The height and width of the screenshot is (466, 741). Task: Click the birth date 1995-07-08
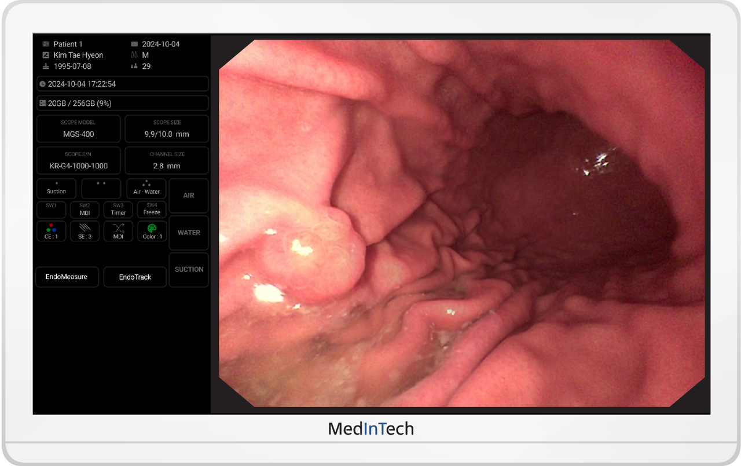(72, 66)
